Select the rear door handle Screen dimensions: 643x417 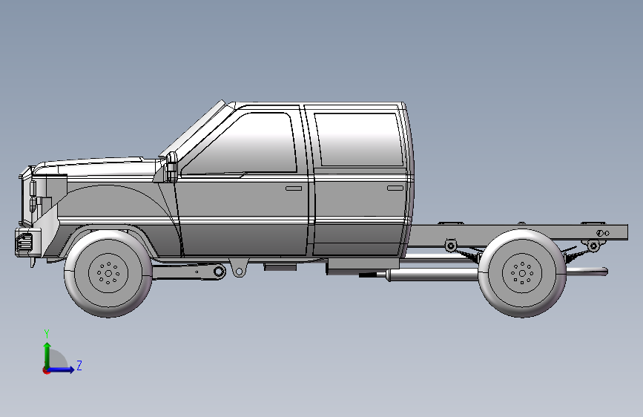(395, 188)
